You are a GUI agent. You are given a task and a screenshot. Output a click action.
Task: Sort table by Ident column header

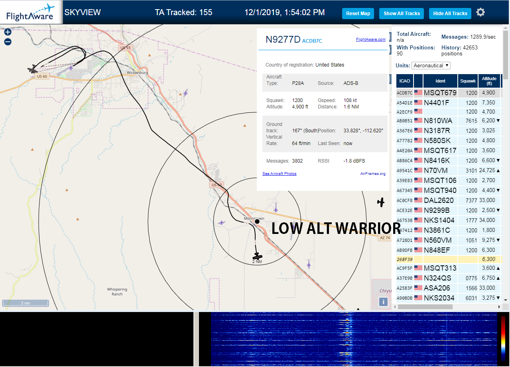tap(440, 81)
